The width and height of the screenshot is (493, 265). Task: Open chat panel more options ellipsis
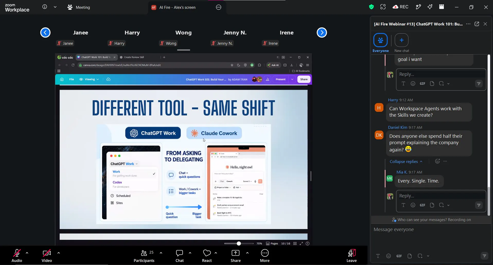click(468, 24)
